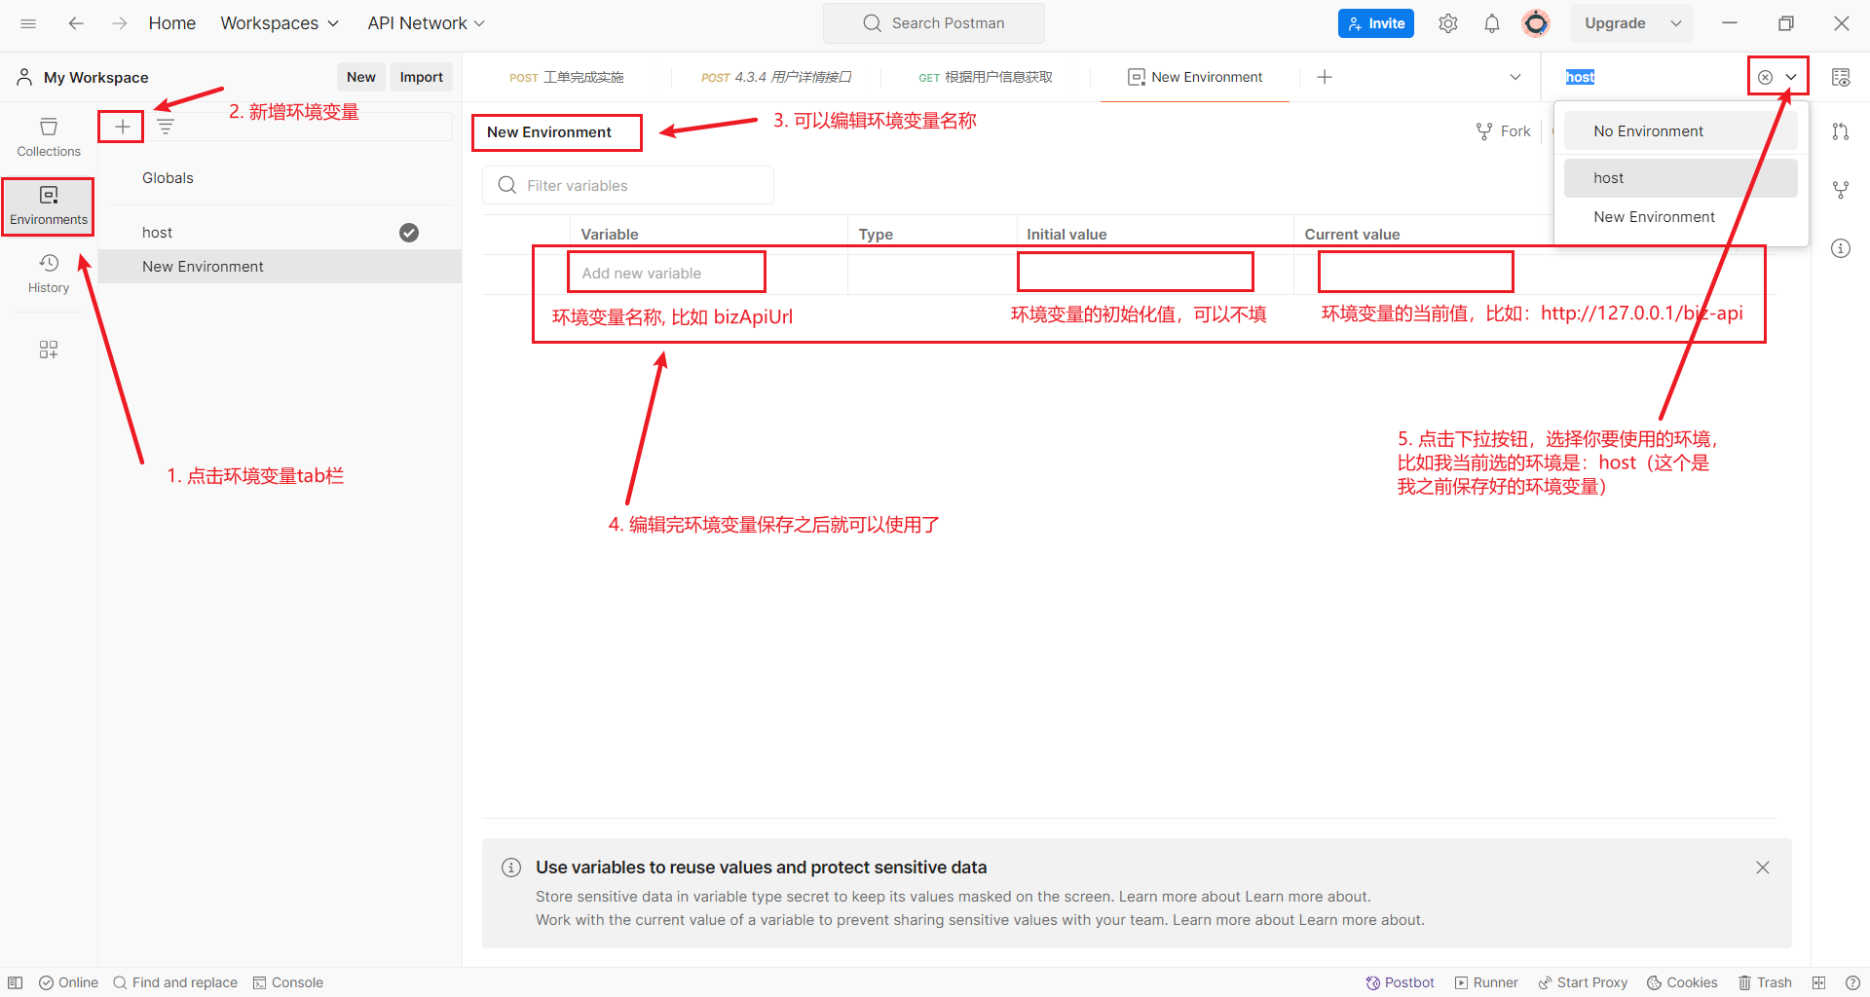Open Postbot
Viewport: 1870px width, 997px height.
tap(1400, 982)
